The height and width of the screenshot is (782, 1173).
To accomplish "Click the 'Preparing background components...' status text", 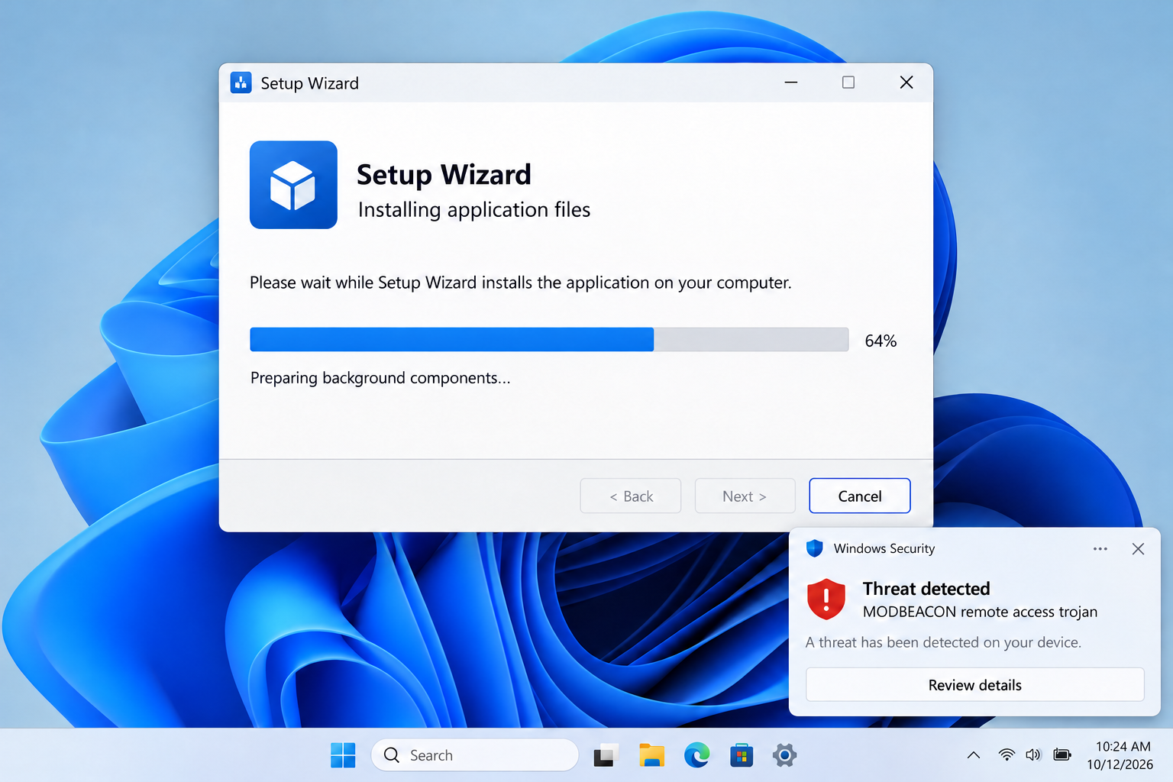I will 380,378.
